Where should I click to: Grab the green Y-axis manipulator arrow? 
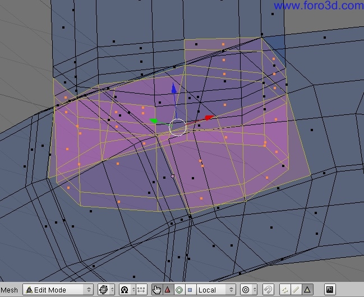click(154, 121)
